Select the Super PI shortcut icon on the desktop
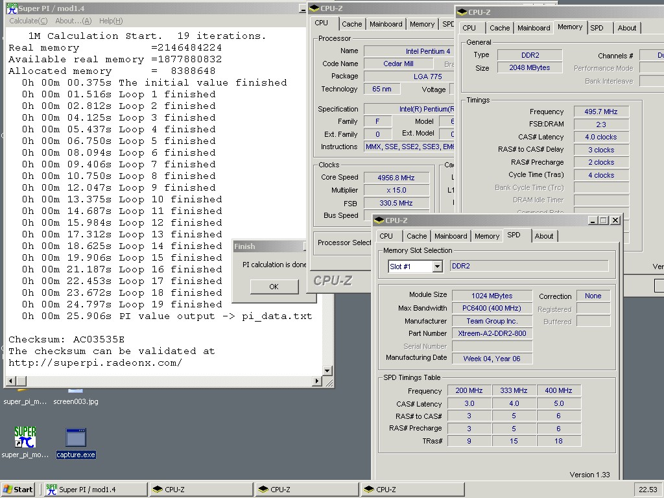Screen dimensions: 664x498 (x=25, y=437)
